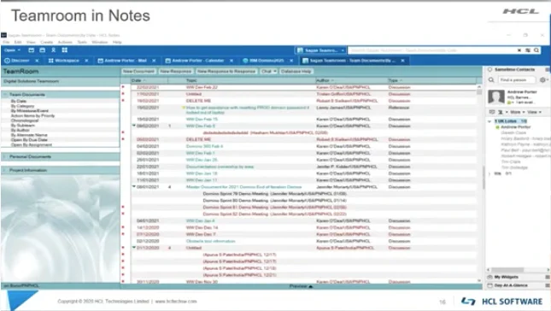Collapse the 08/02/2021 WW Dev Feb 8 thread
The width and height of the screenshot is (551, 311).
[134, 126]
